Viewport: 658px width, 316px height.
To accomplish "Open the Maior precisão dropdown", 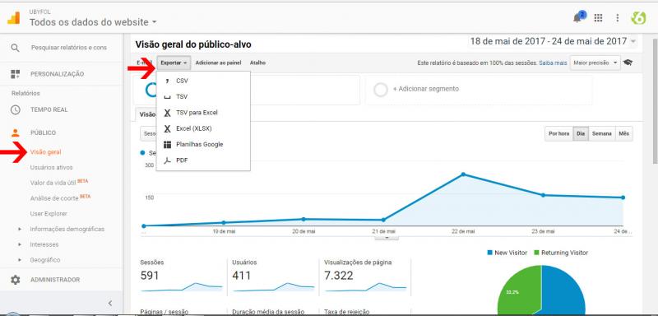I will pyautogui.click(x=595, y=63).
